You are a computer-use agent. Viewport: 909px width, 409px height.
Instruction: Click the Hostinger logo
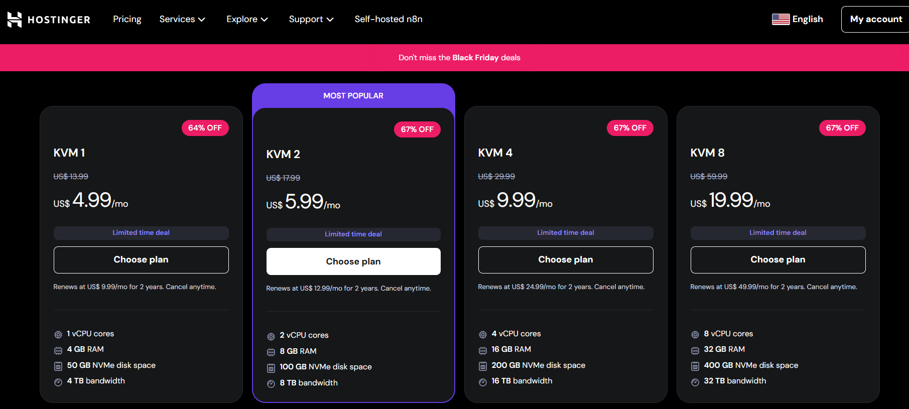[x=48, y=19]
